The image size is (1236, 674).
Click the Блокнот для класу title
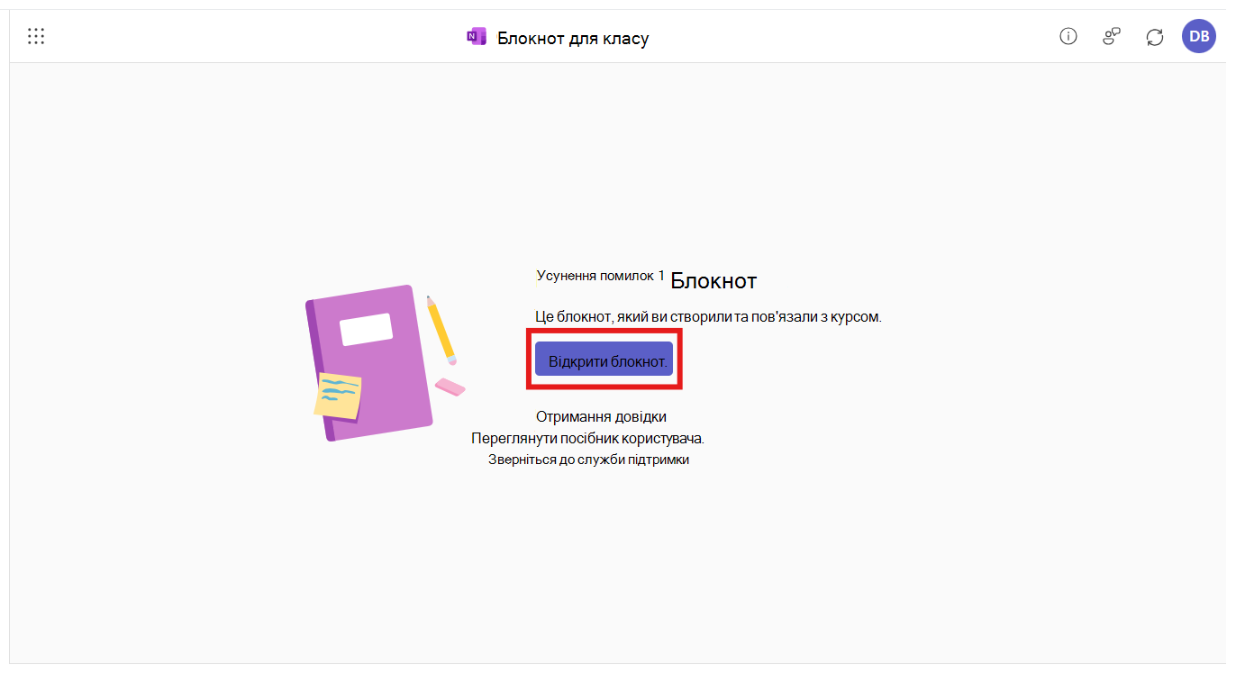pos(573,38)
